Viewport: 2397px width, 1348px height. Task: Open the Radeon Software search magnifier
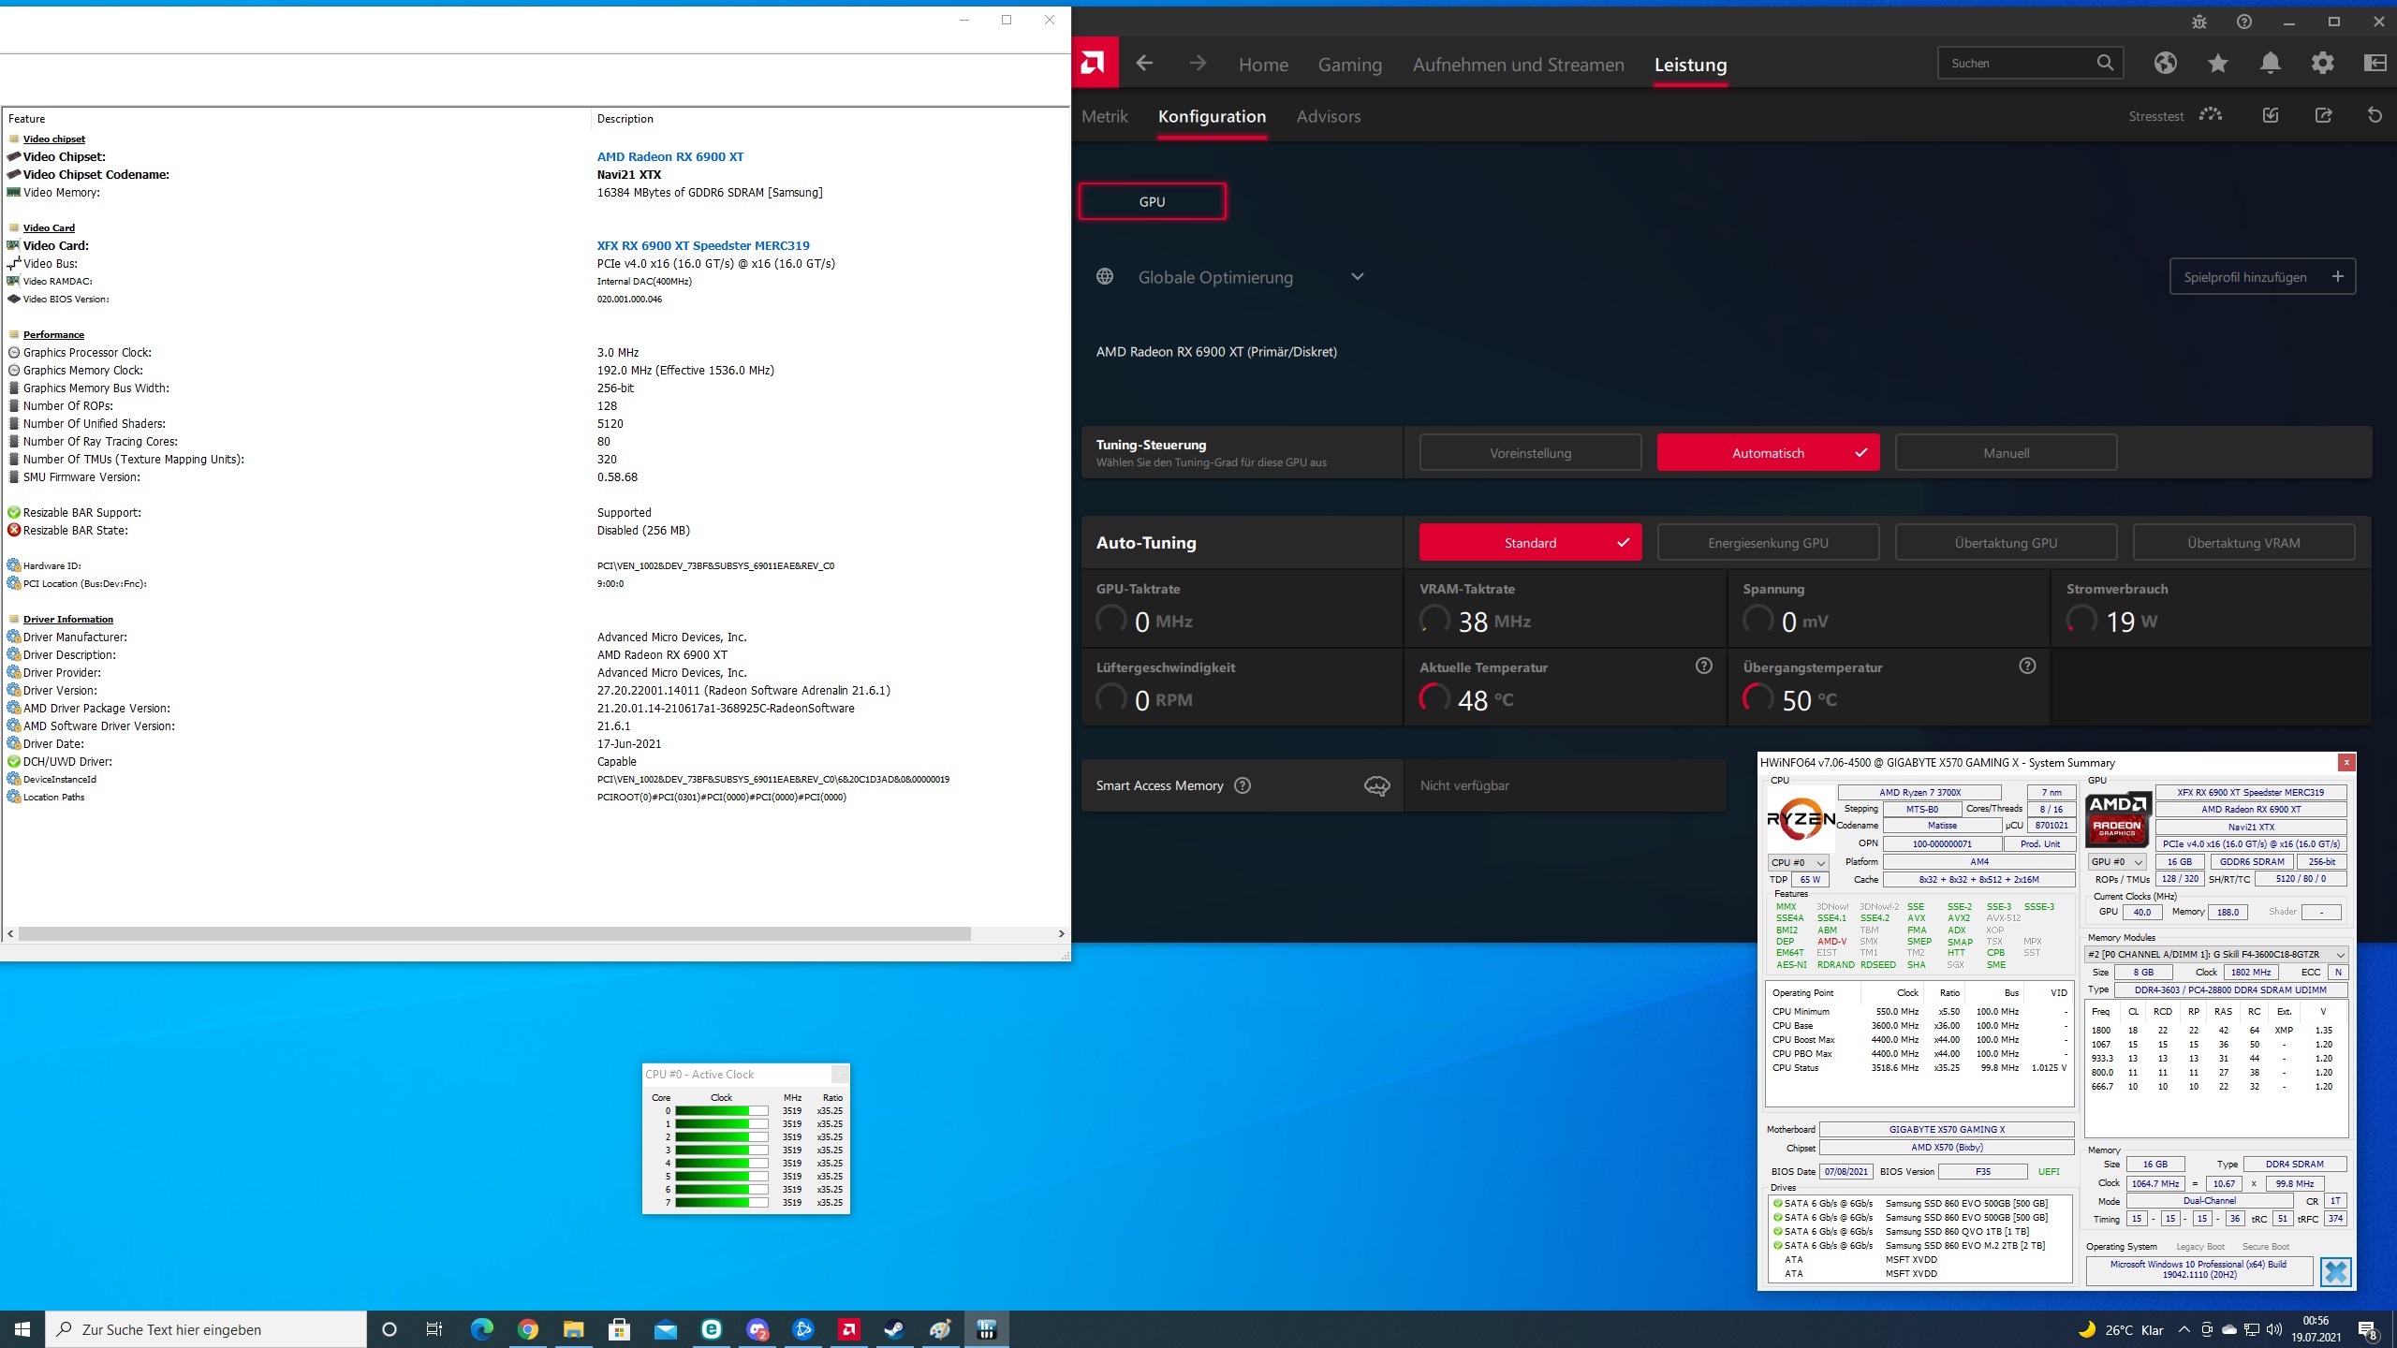(2104, 63)
